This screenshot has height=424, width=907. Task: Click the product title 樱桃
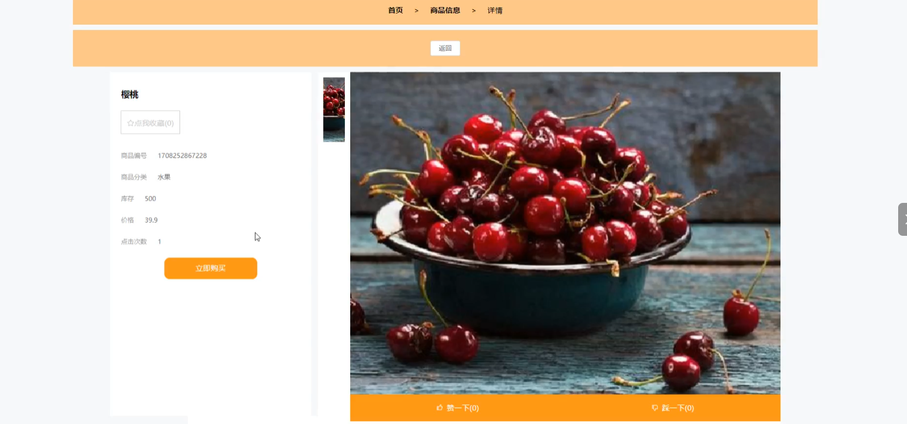129,95
